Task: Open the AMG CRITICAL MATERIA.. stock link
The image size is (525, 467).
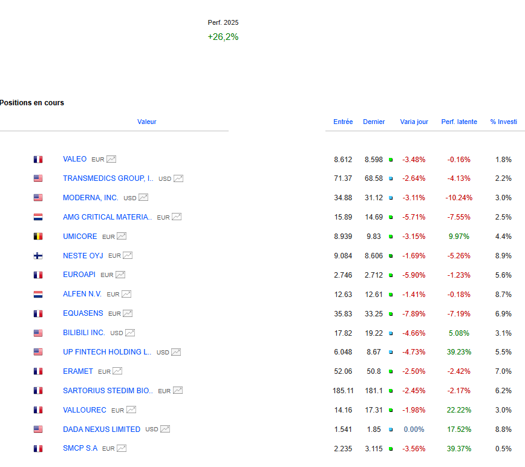Action: point(107,217)
